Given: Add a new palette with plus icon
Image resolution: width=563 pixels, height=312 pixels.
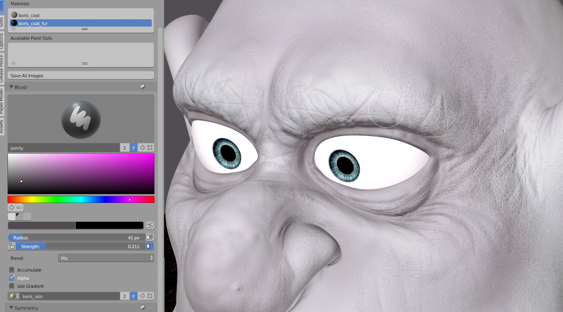Looking at the screenshot, I should [142, 296].
